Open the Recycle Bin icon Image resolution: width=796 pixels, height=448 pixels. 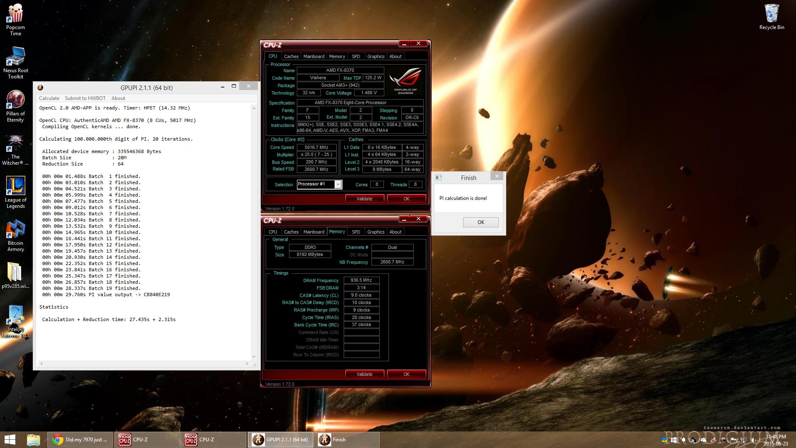(x=772, y=17)
